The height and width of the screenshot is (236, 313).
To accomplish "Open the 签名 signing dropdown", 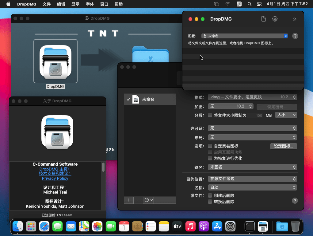I will point(253,167).
